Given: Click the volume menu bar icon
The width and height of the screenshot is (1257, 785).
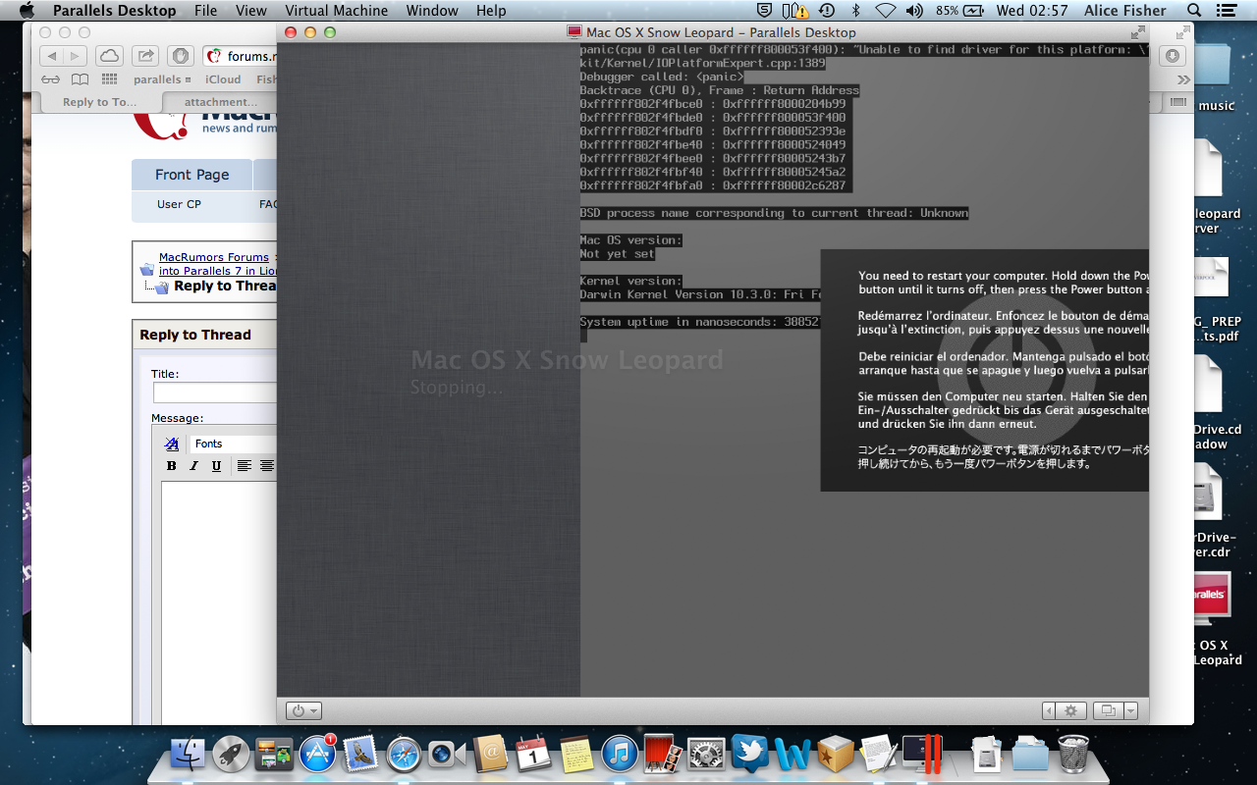Looking at the screenshot, I should coord(914,11).
